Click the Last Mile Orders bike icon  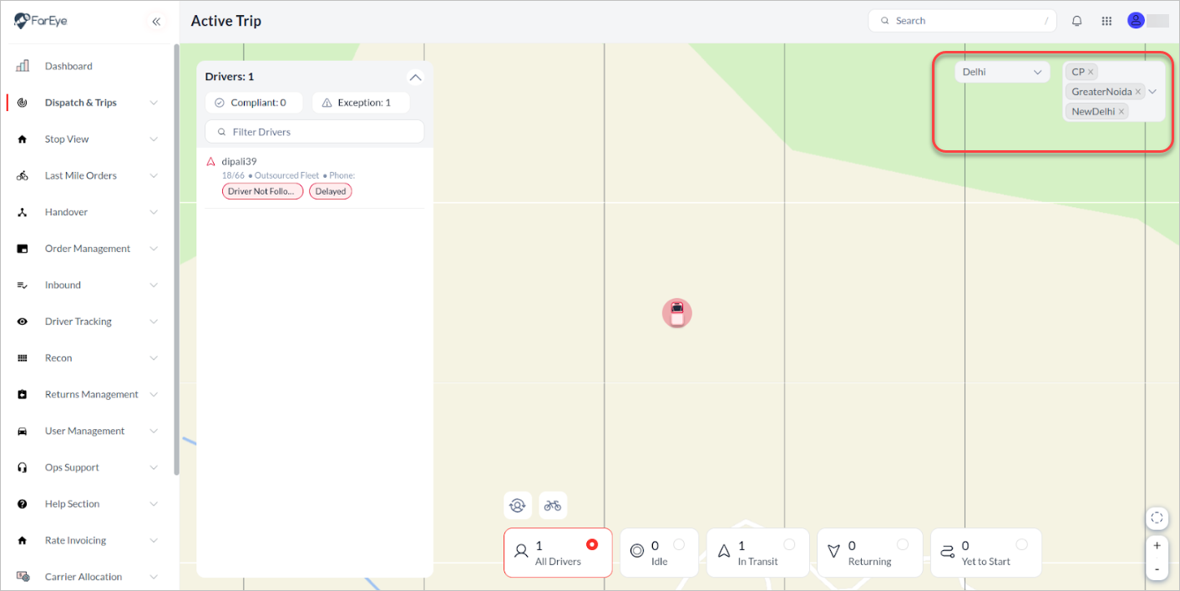click(x=23, y=176)
